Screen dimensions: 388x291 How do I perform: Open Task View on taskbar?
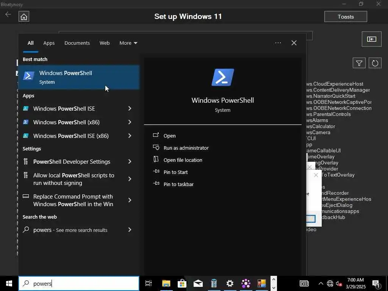click(149, 283)
